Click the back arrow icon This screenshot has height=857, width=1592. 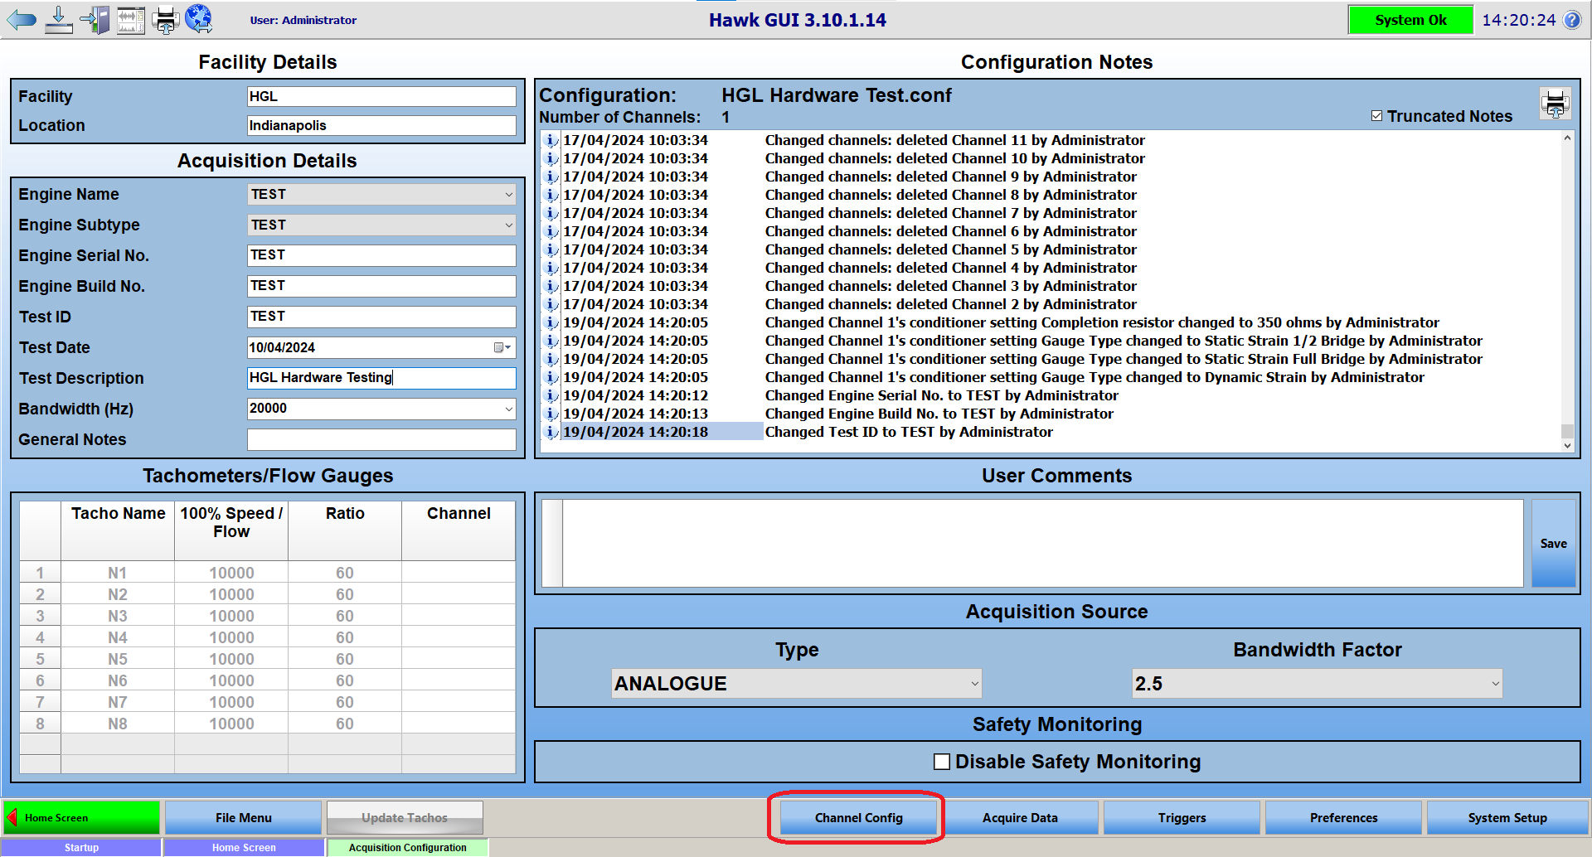(x=22, y=20)
